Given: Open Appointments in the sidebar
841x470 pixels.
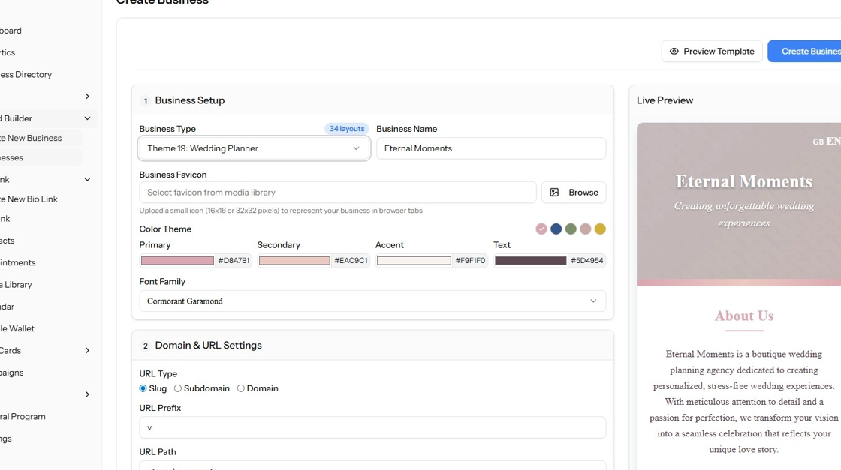Looking at the screenshot, I should (18, 263).
